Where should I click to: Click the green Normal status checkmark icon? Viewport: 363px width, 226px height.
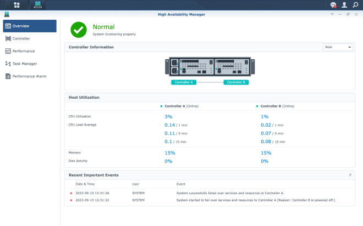point(79,29)
